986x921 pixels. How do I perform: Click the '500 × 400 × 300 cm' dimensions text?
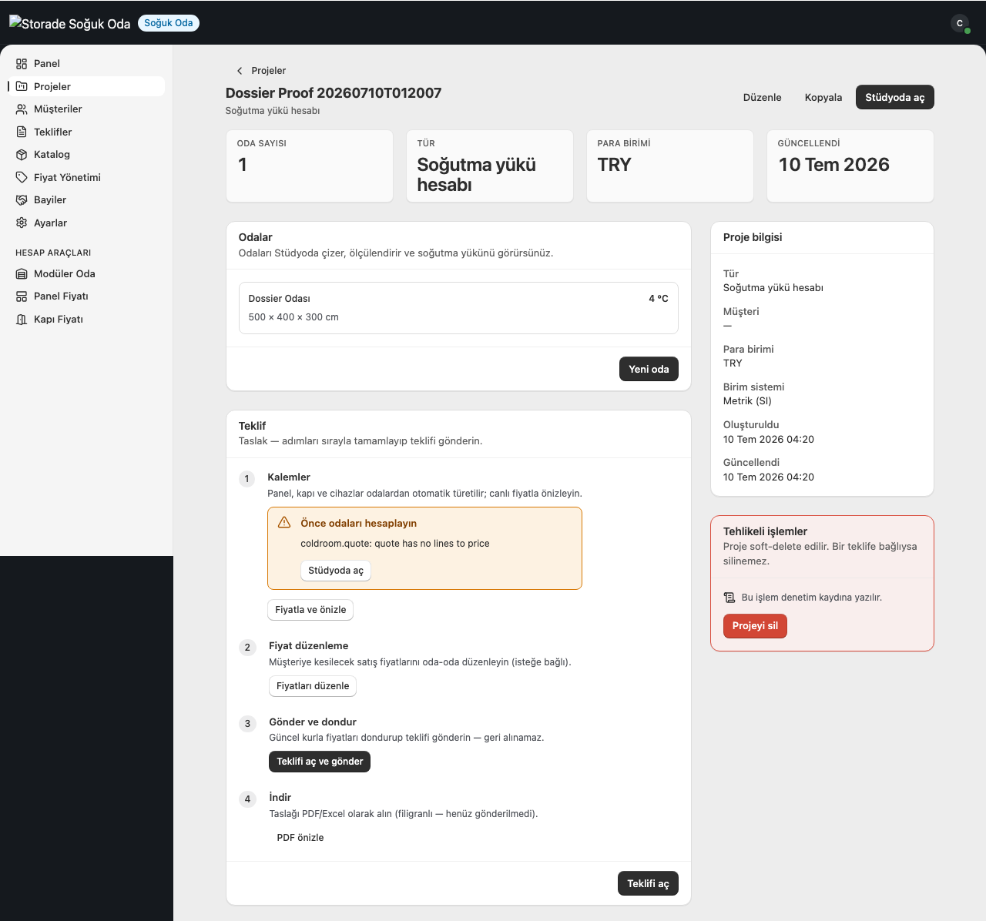coord(293,317)
